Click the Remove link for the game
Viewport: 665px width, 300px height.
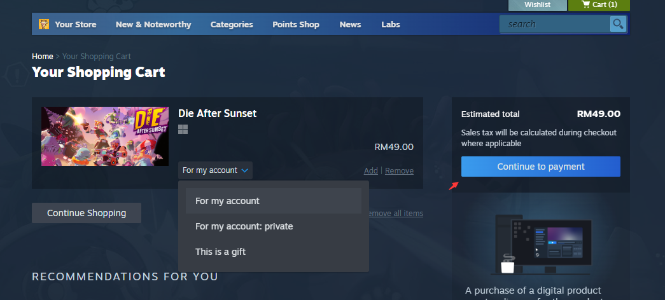(x=399, y=171)
